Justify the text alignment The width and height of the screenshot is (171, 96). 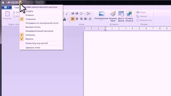click(x=85, y=19)
